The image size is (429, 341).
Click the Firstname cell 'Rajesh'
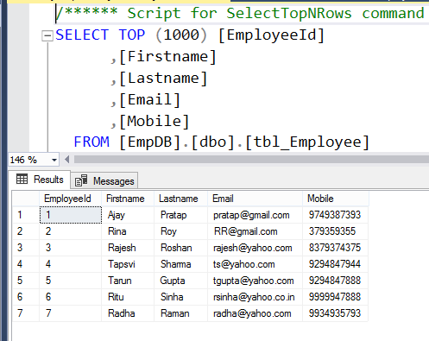[128, 248]
